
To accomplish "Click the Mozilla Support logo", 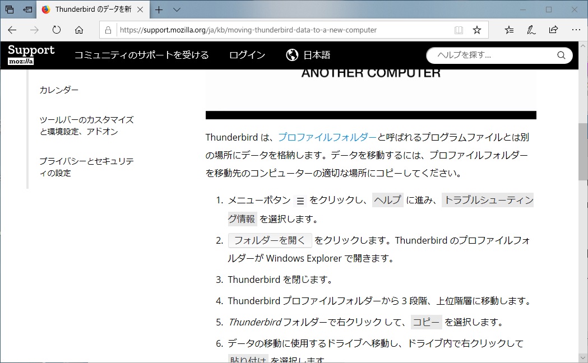I will (31, 55).
